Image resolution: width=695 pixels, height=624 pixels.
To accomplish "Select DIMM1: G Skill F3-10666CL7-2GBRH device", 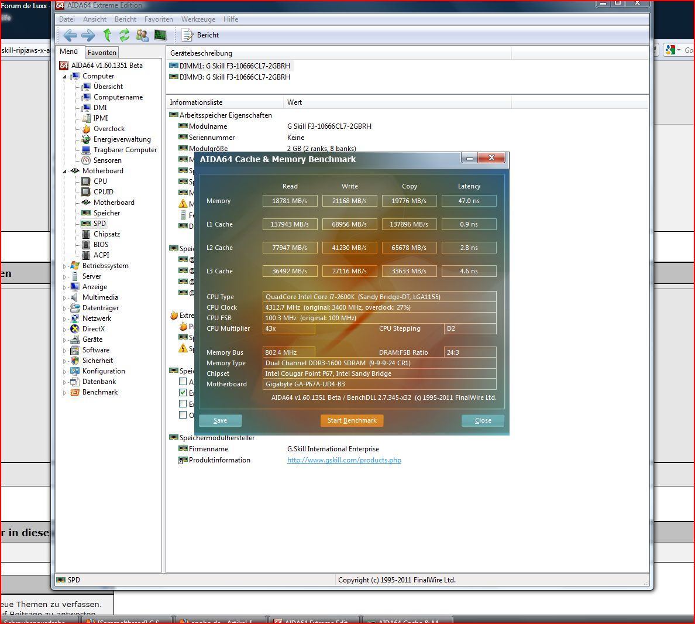I will pyautogui.click(x=230, y=66).
